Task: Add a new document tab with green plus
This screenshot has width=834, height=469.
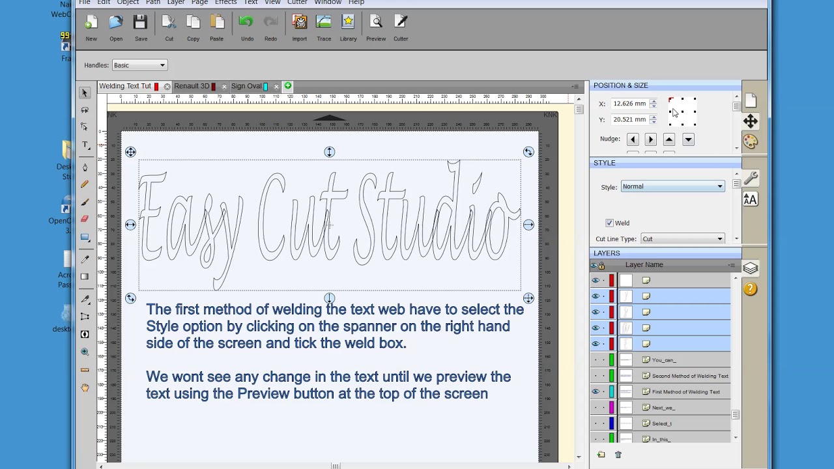Action: [x=288, y=86]
